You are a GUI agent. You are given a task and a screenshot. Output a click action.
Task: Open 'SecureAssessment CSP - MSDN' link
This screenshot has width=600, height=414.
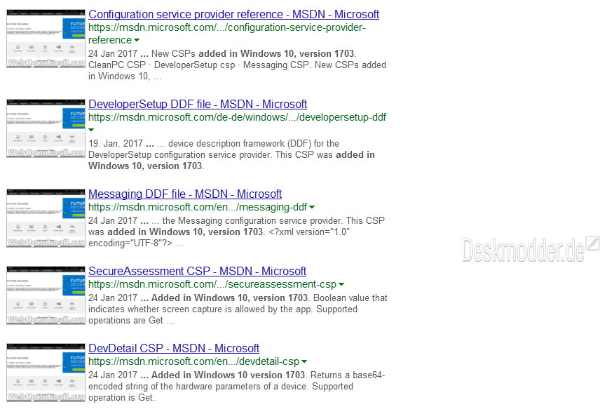[197, 271]
